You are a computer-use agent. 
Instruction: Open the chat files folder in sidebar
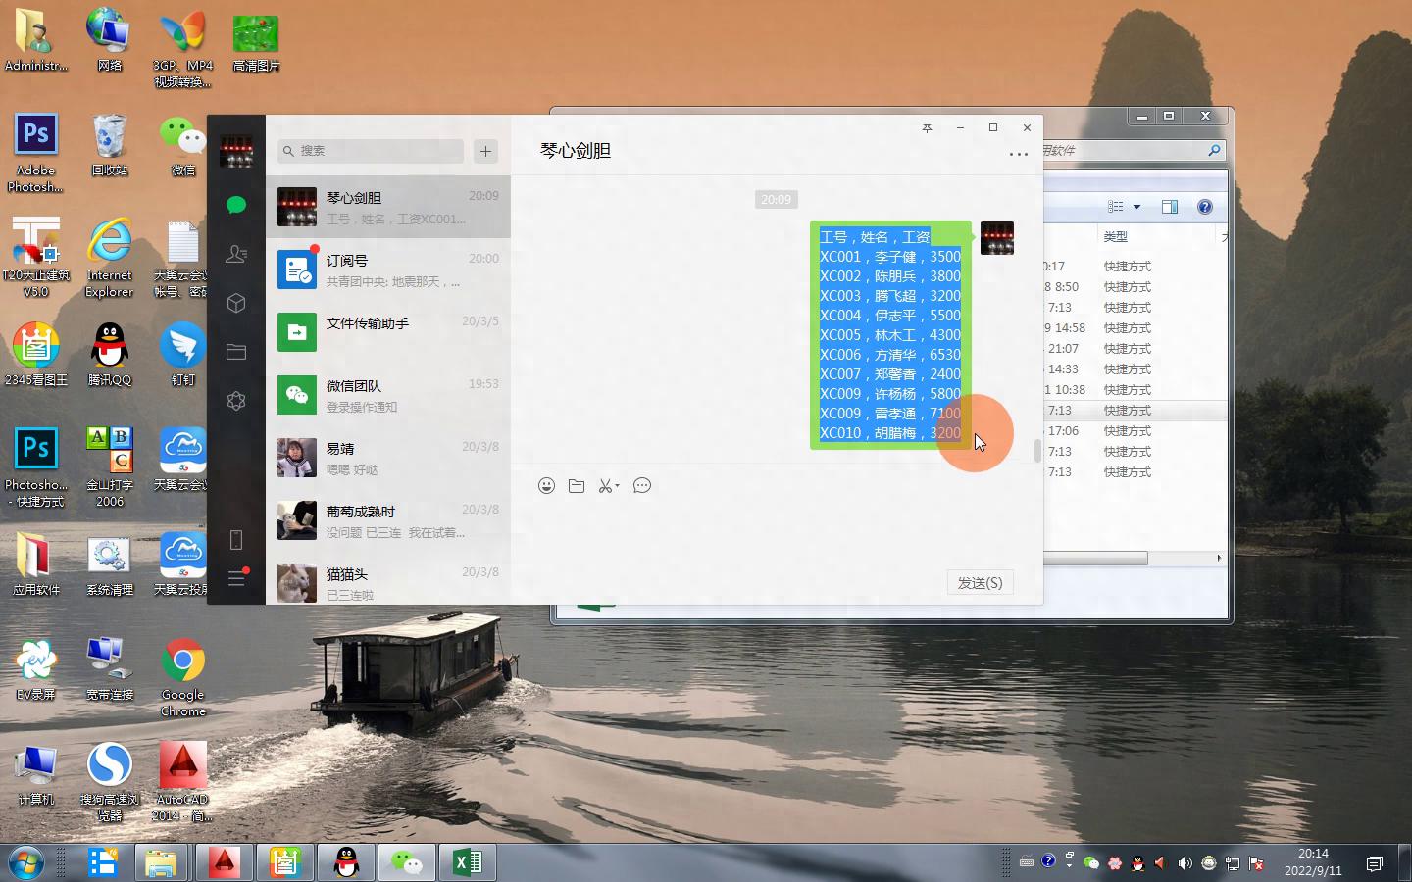[x=235, y=352]
